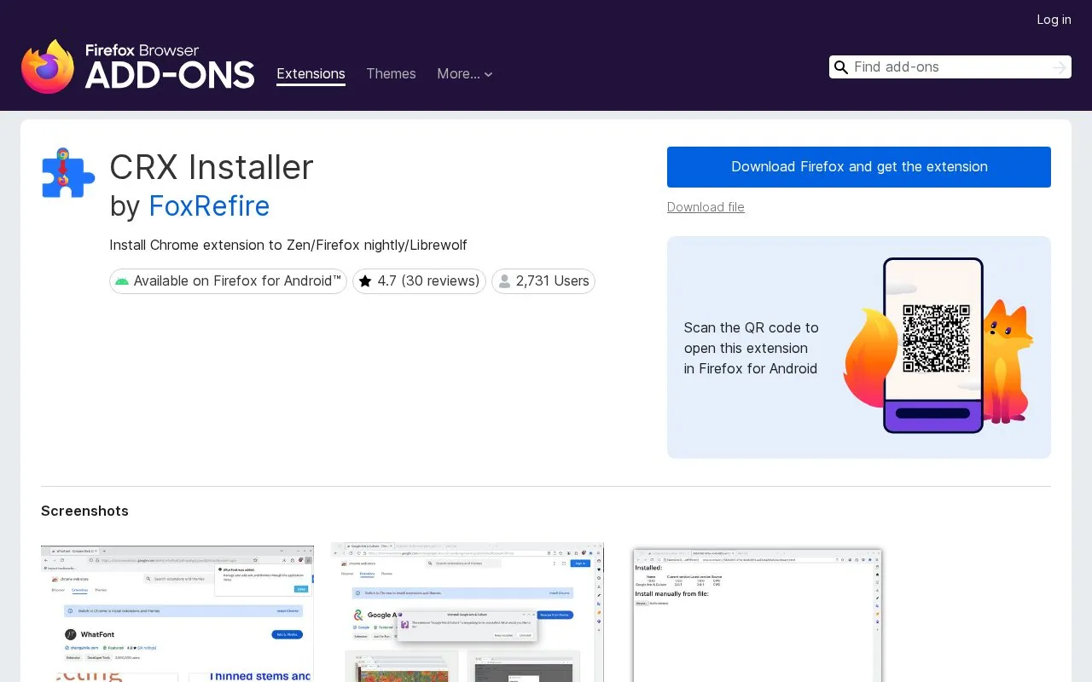1092x682 pixels.
Task: Open the 4.7 (30 reviews) rating link
Action: pos(419,281)
